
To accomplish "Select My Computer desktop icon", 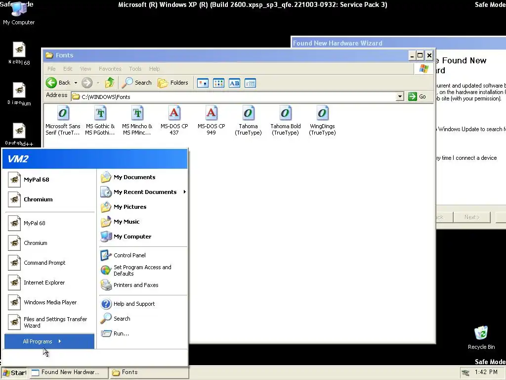I will click(x=19, y=13).
